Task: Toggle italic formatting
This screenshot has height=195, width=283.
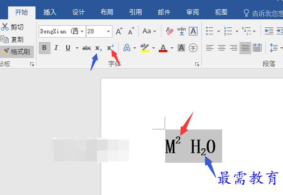Action: tap(56, 48)
